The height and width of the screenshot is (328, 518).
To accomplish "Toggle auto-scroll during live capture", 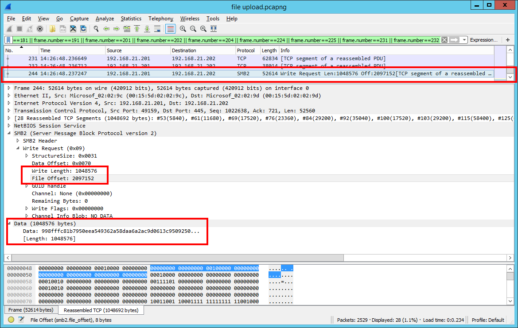I will pos(158,29).
